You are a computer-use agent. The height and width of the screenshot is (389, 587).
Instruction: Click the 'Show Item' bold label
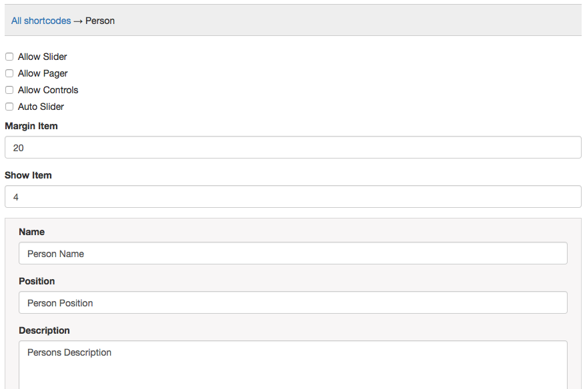point(28,175)
